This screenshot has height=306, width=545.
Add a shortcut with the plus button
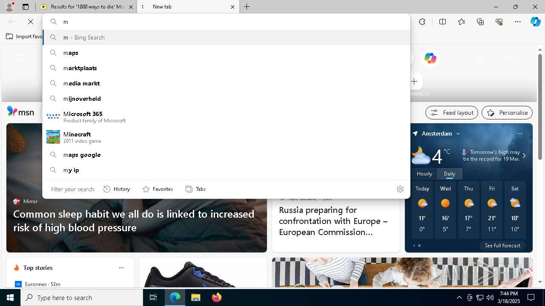(x=414, y=81)
